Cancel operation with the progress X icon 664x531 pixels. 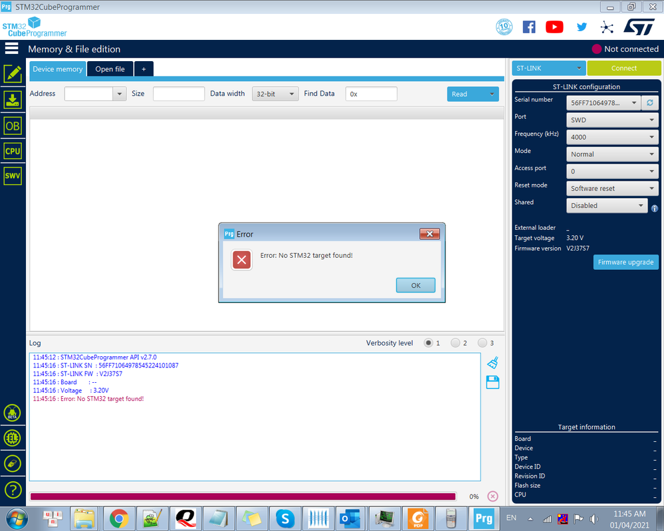click(x=493, y=496)
